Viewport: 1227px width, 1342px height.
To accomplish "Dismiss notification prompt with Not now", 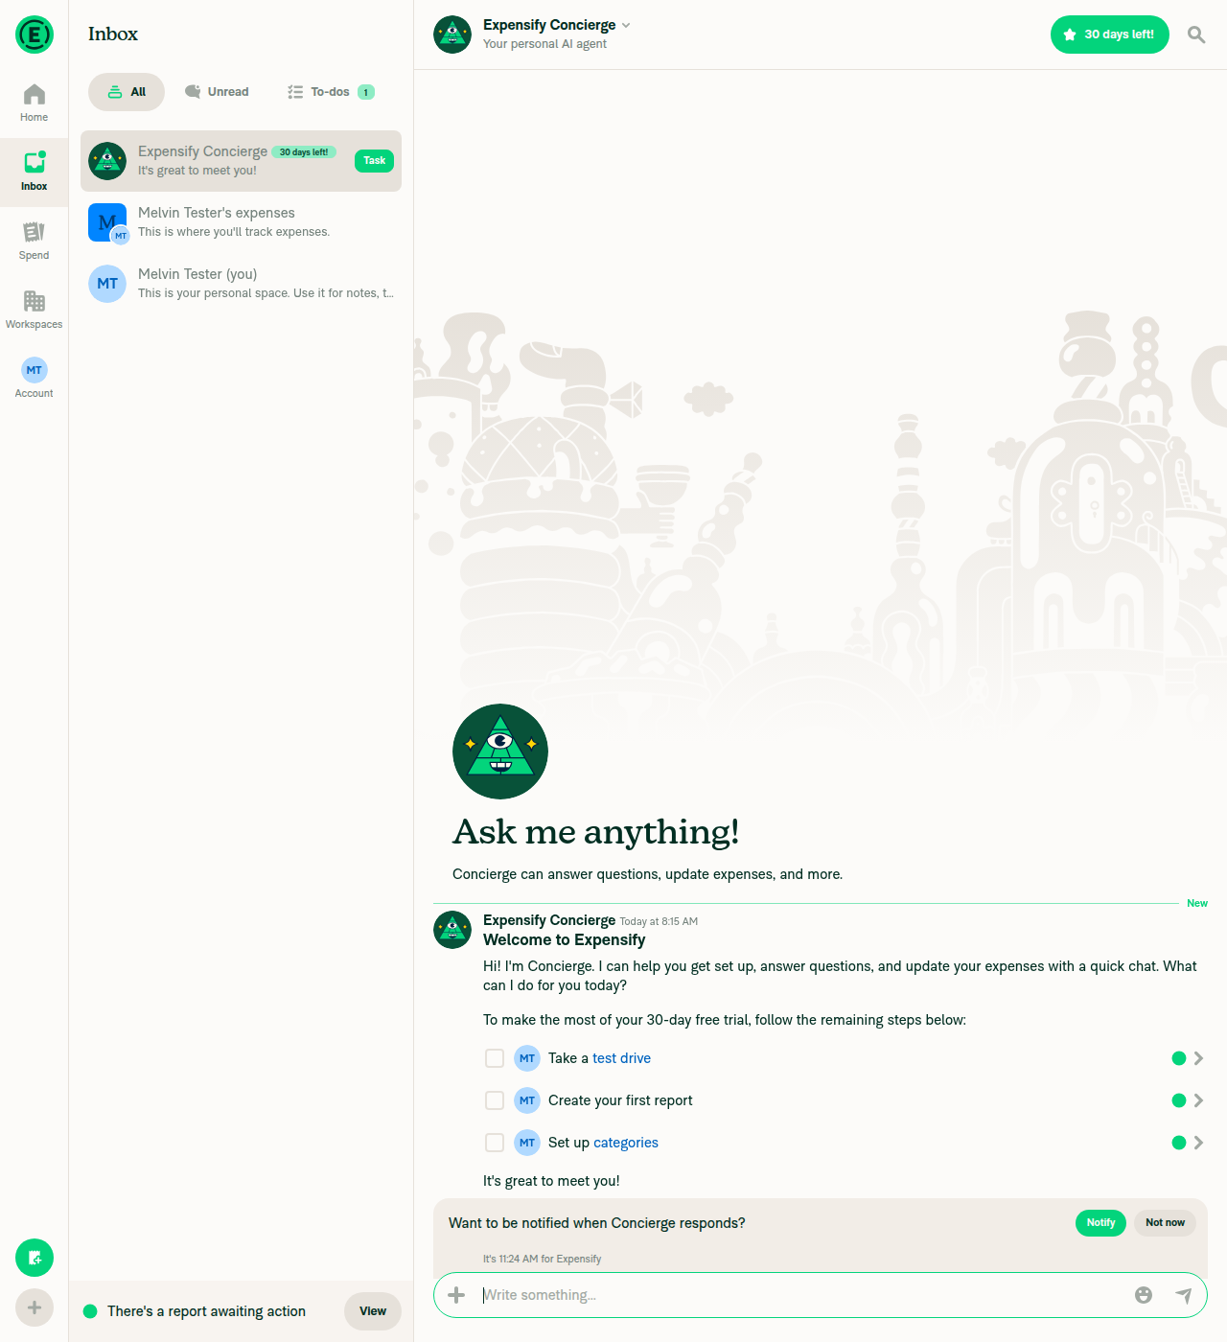I will 1165,1223.
